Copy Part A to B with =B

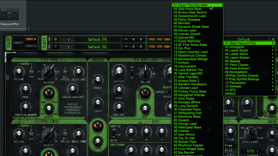pos(126,39)
